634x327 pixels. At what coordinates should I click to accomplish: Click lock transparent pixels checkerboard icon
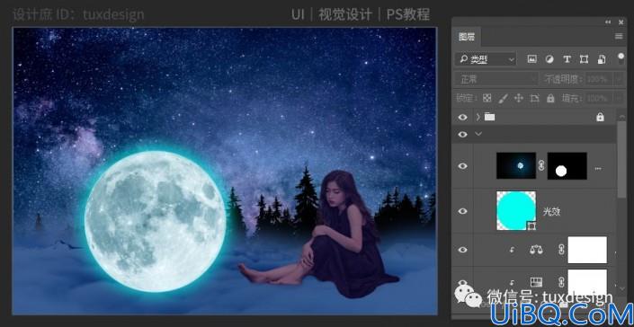click(487, 98)
